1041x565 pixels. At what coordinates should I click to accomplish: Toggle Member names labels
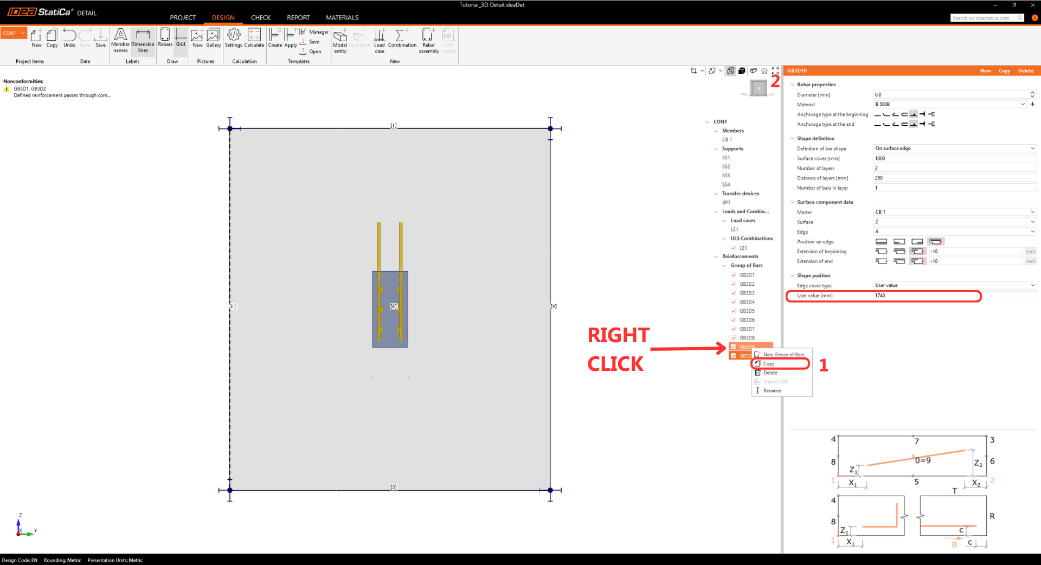pos(120,41)
